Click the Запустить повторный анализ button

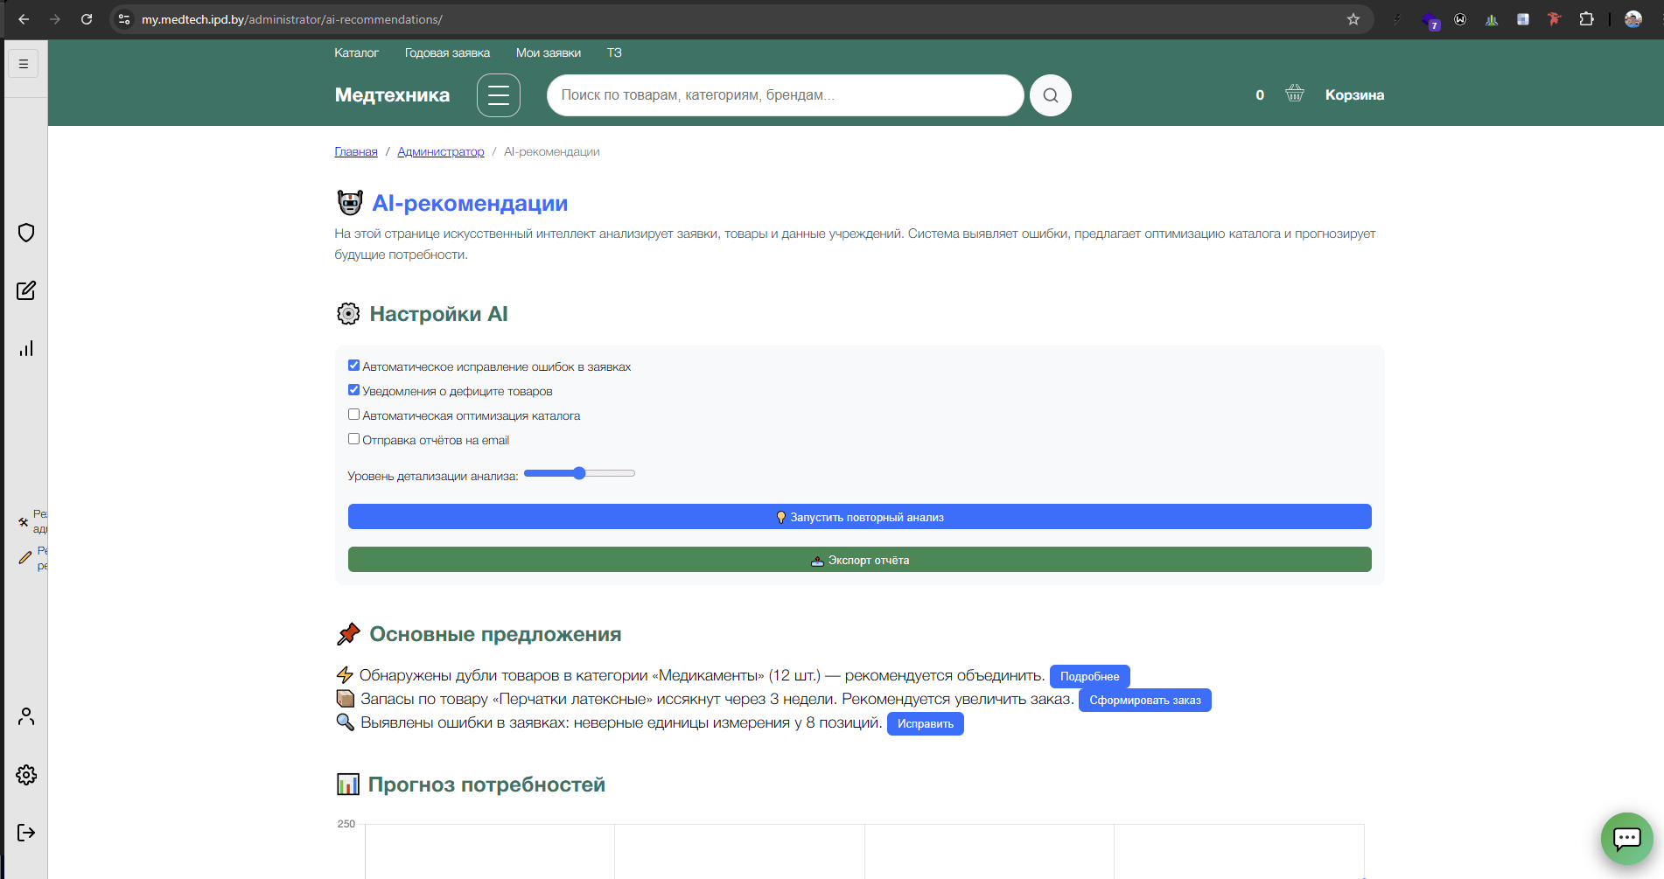(859, 517)
